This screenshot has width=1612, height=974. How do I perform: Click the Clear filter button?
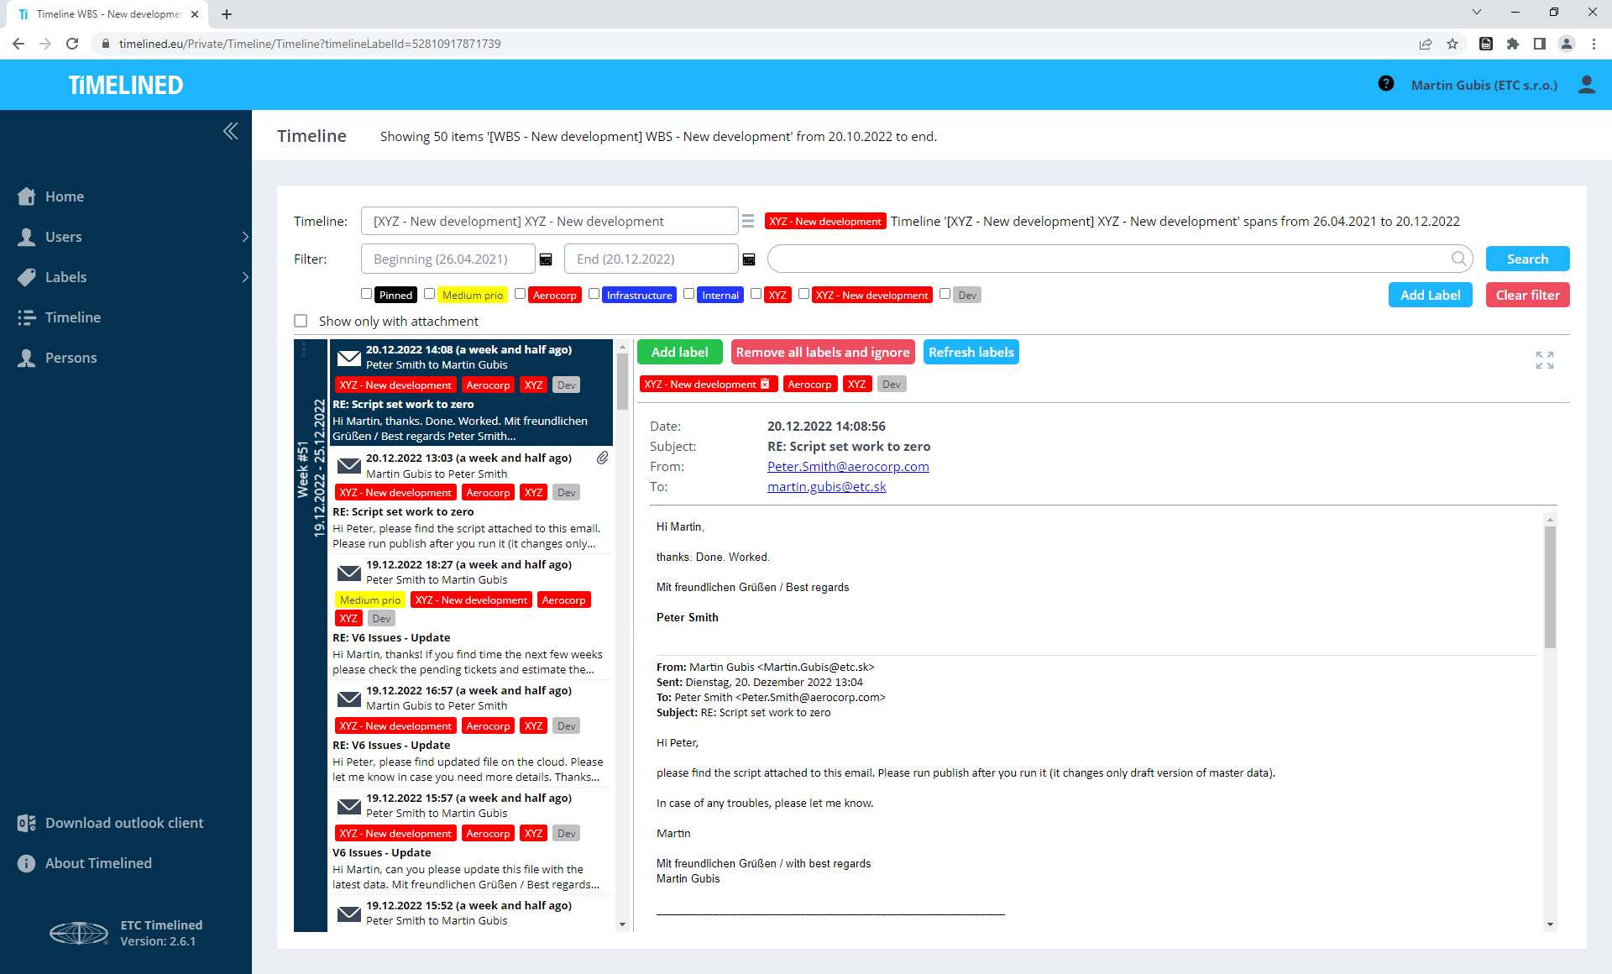[x=1526, y=295]
